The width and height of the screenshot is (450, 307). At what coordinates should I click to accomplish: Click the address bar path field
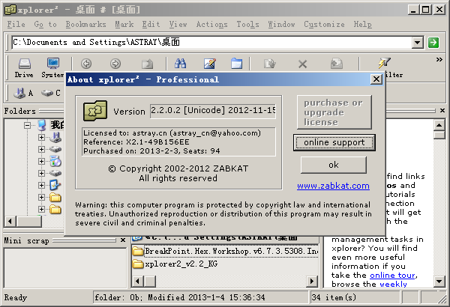click(212, 43)
